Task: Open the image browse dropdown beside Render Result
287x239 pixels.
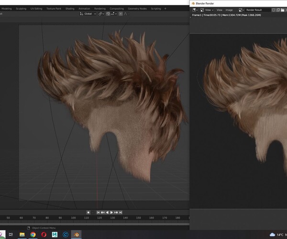Action: coord(242,10)
